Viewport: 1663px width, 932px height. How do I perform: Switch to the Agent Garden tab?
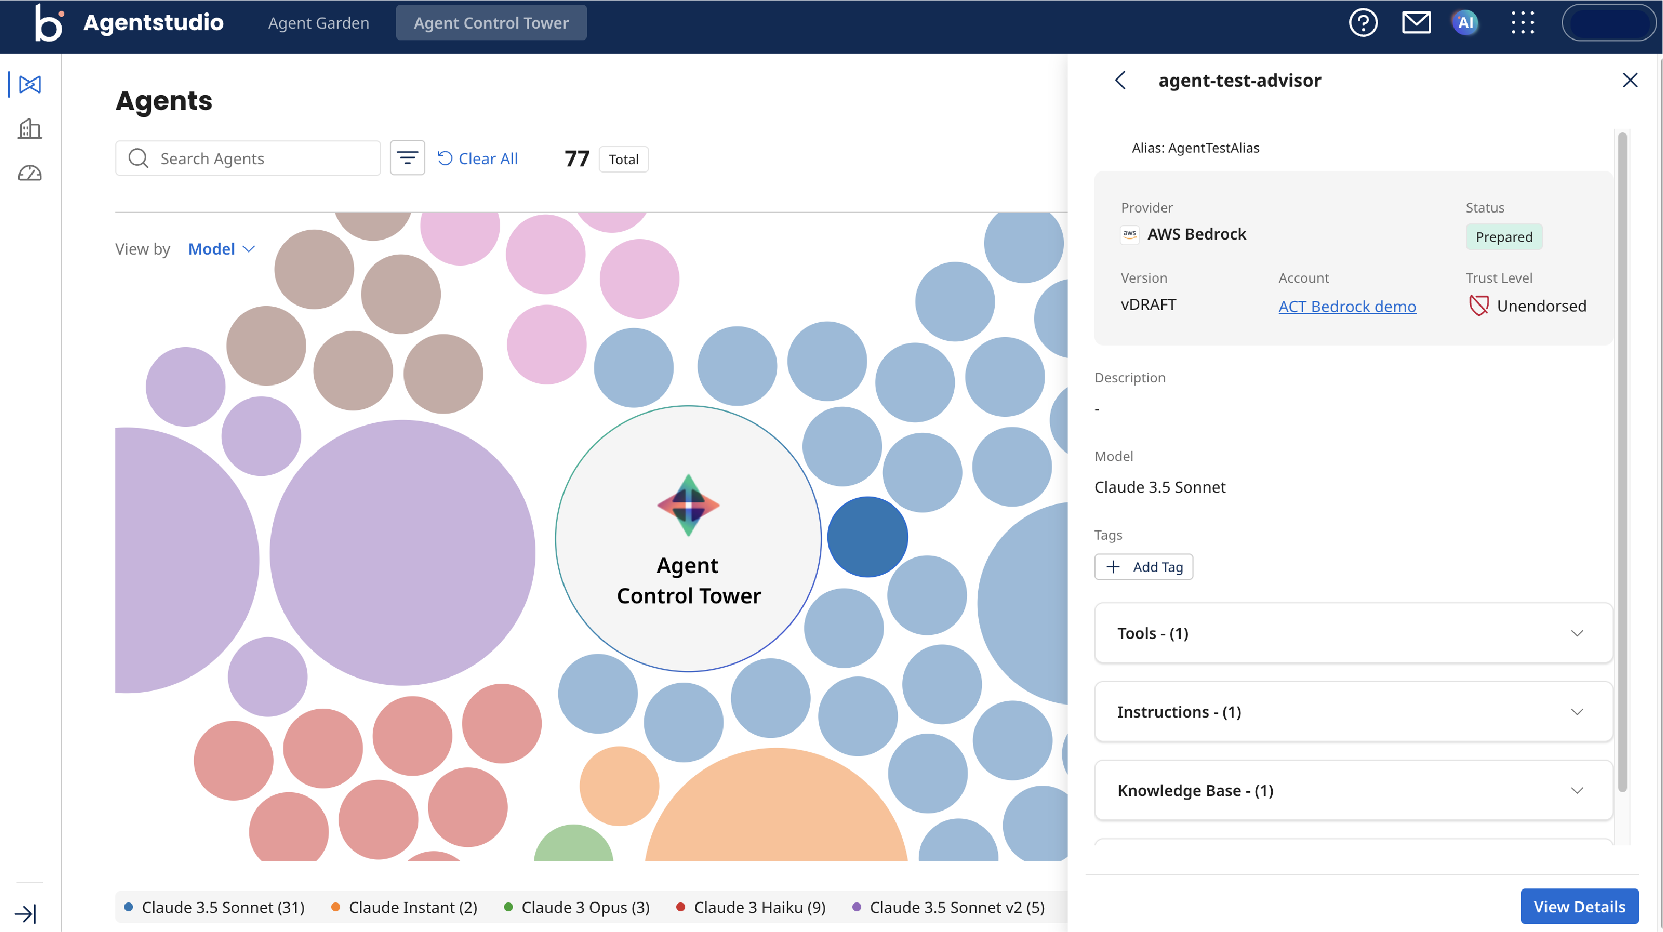(x=318, y=23)
